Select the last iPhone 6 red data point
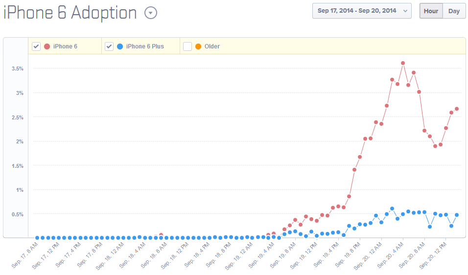The width and height of the screenshot is (468, 275). coord(457,109)
